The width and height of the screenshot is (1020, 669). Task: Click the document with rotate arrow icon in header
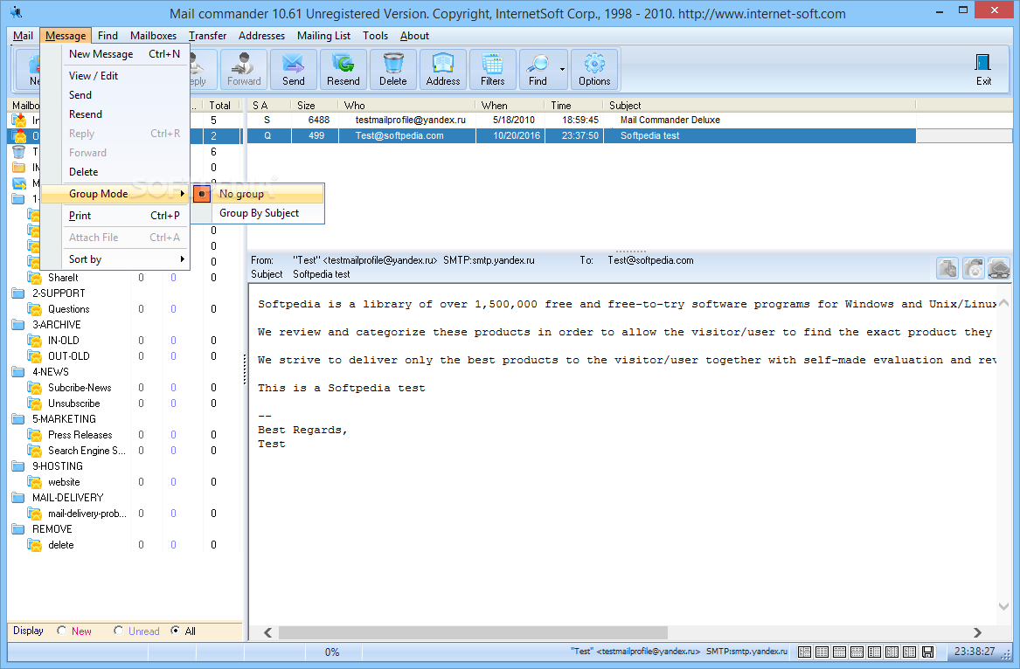coord(973,268)
